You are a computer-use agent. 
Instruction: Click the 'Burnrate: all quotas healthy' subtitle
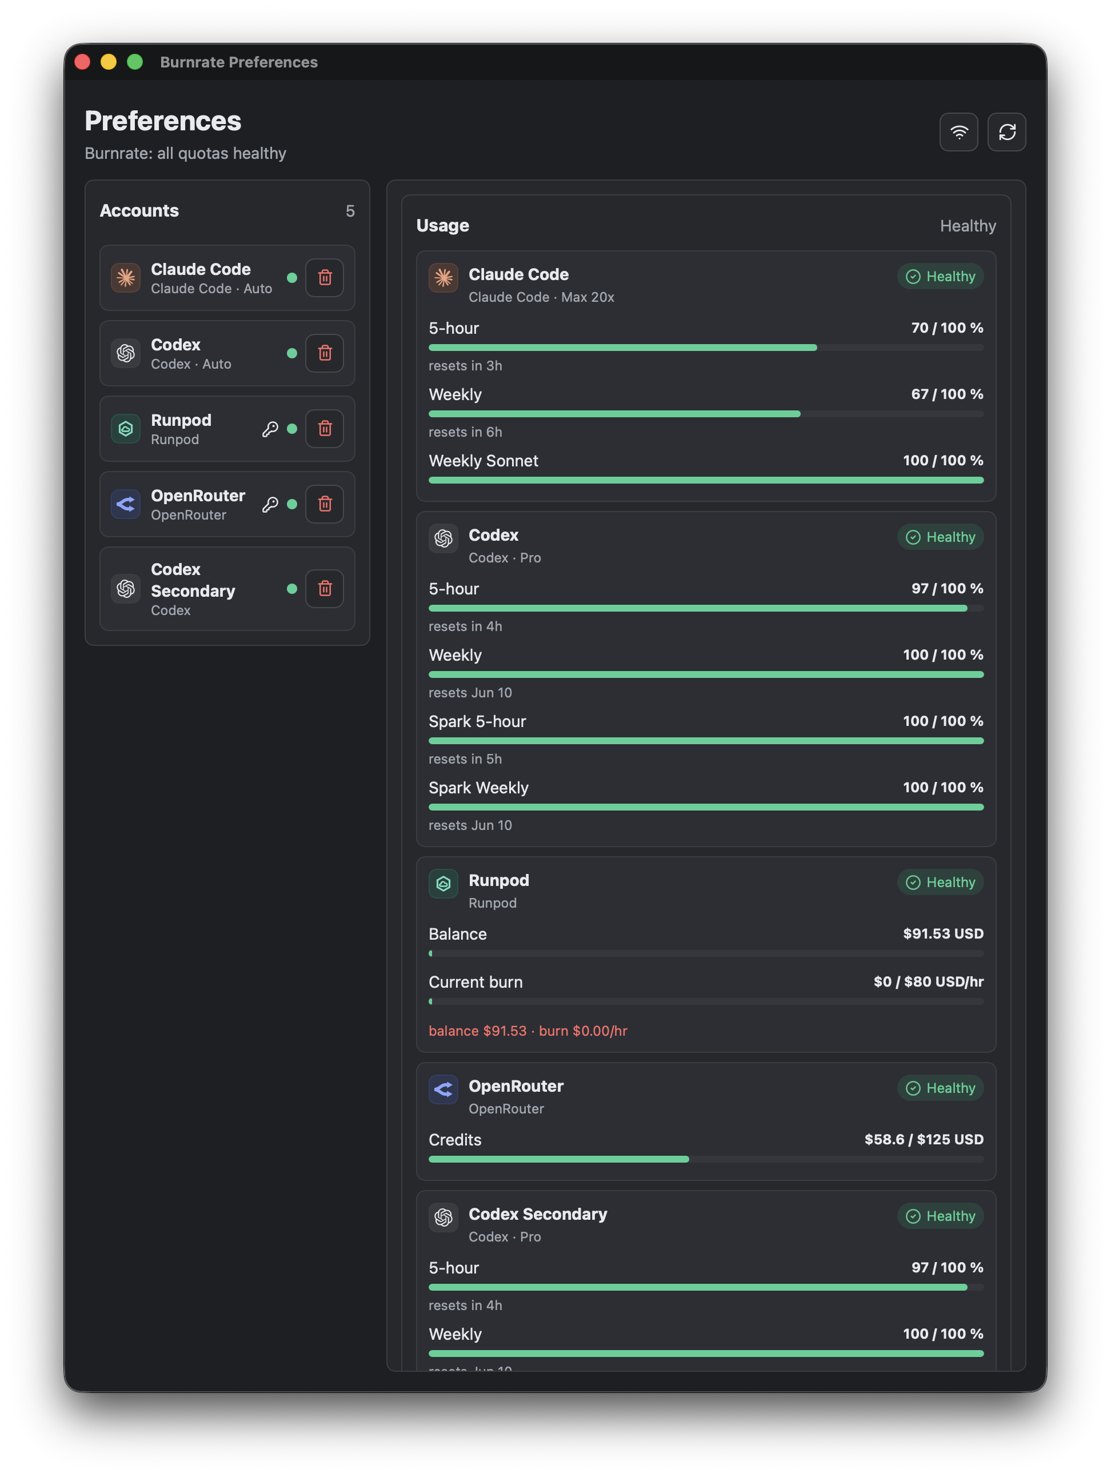coord(186,154)
